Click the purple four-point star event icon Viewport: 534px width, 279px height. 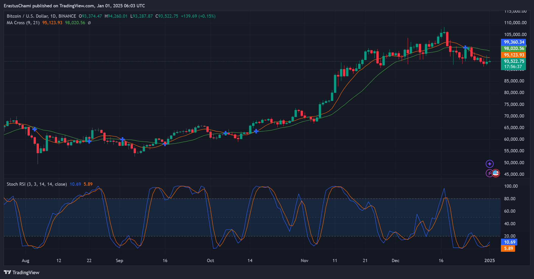[x=490, y=164]
